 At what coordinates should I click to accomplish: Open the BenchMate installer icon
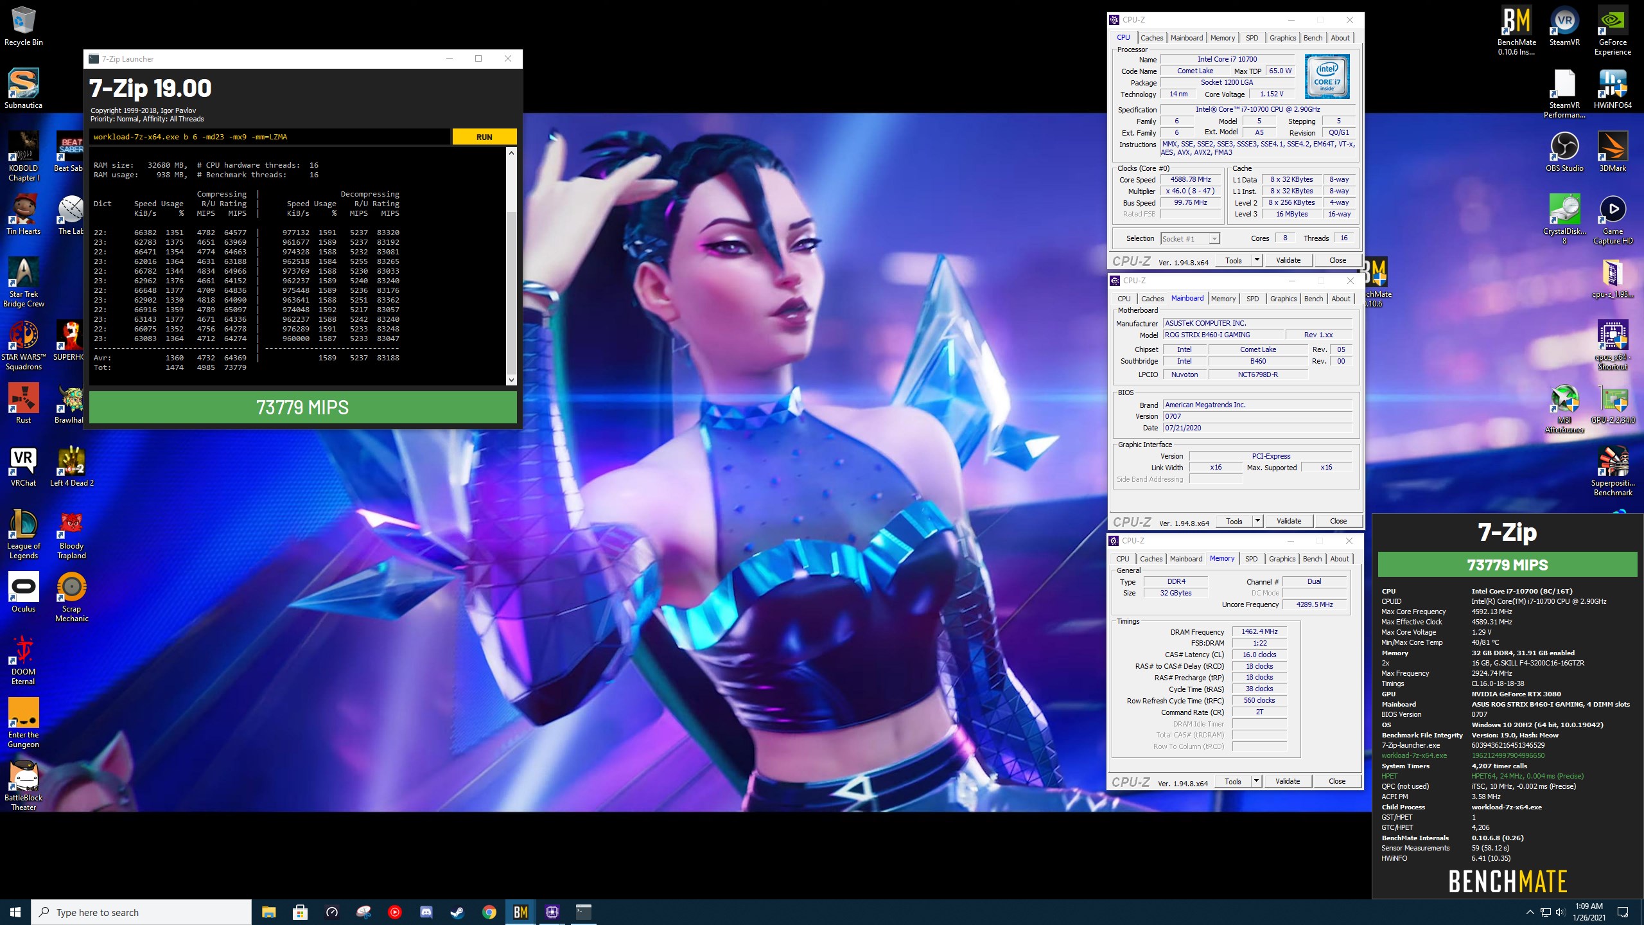point(1516,31)
